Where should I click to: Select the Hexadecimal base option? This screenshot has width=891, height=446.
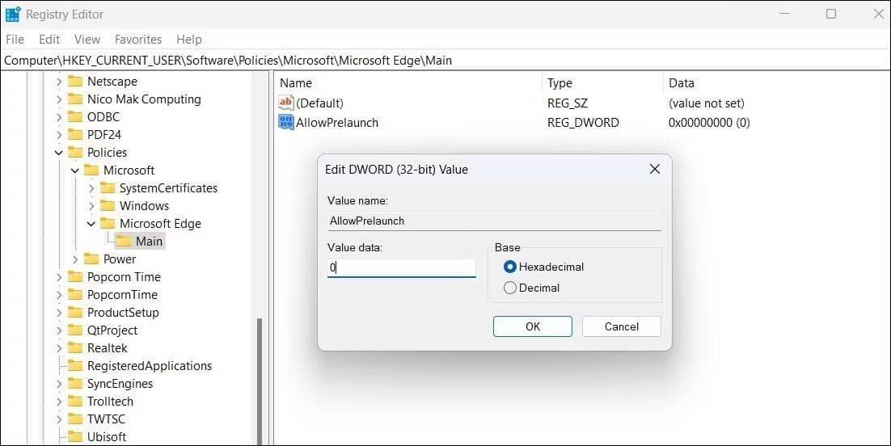pos(543,267)
